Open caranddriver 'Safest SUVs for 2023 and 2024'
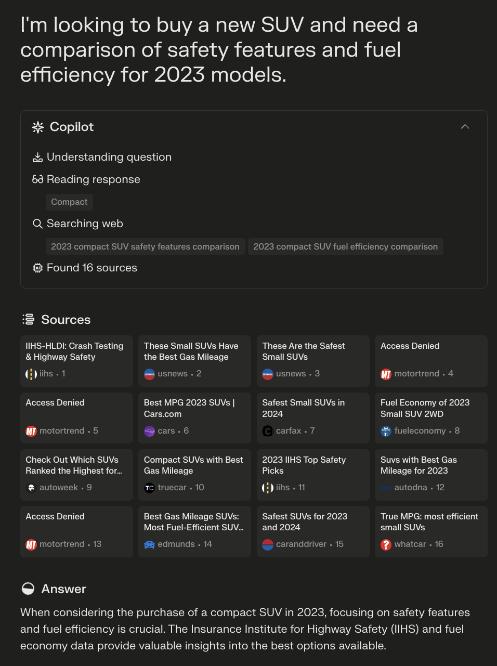The image size is (497, 666). pyautogui.click(x=313, y=531)
